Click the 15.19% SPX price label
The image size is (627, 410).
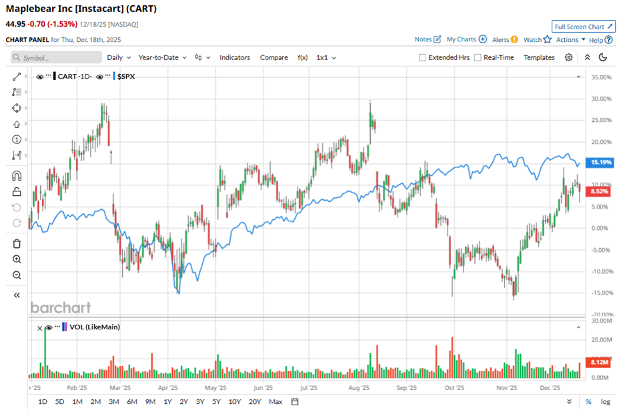pyautogui.click(x=600, y=162)
